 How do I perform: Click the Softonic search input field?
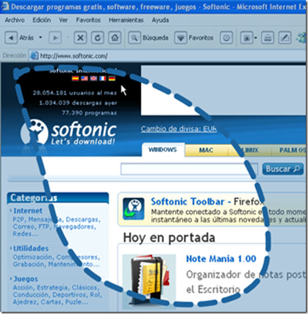point(189,169)
